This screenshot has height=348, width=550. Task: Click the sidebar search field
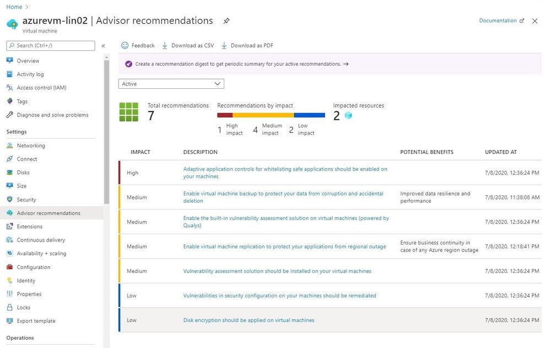point(51,46)
